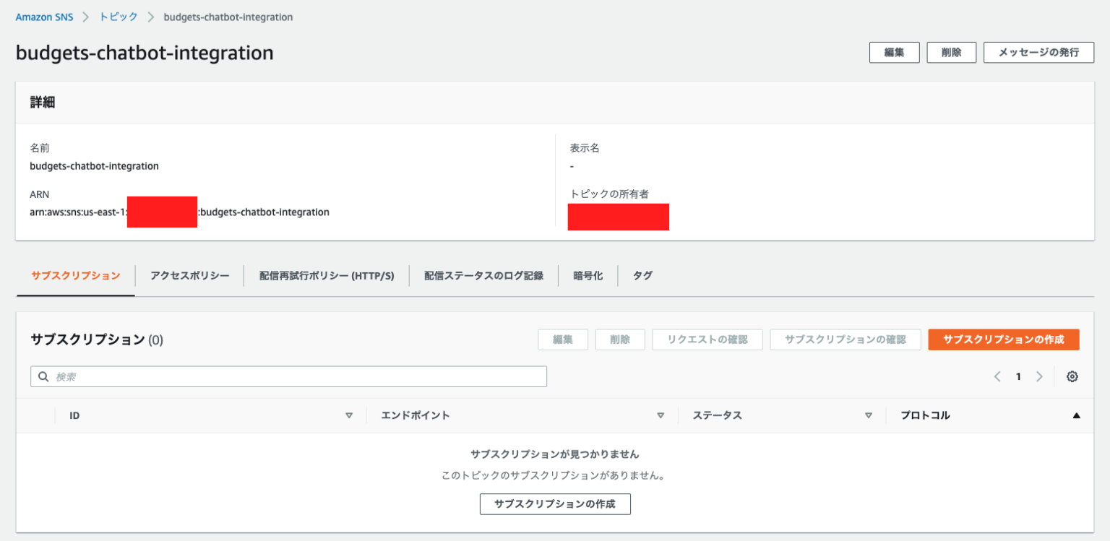Image resolution: width=1110 pixels, height=541 pixels.
Task: Click the page title budgets-chatbot-integration
Action: (145, 53)
